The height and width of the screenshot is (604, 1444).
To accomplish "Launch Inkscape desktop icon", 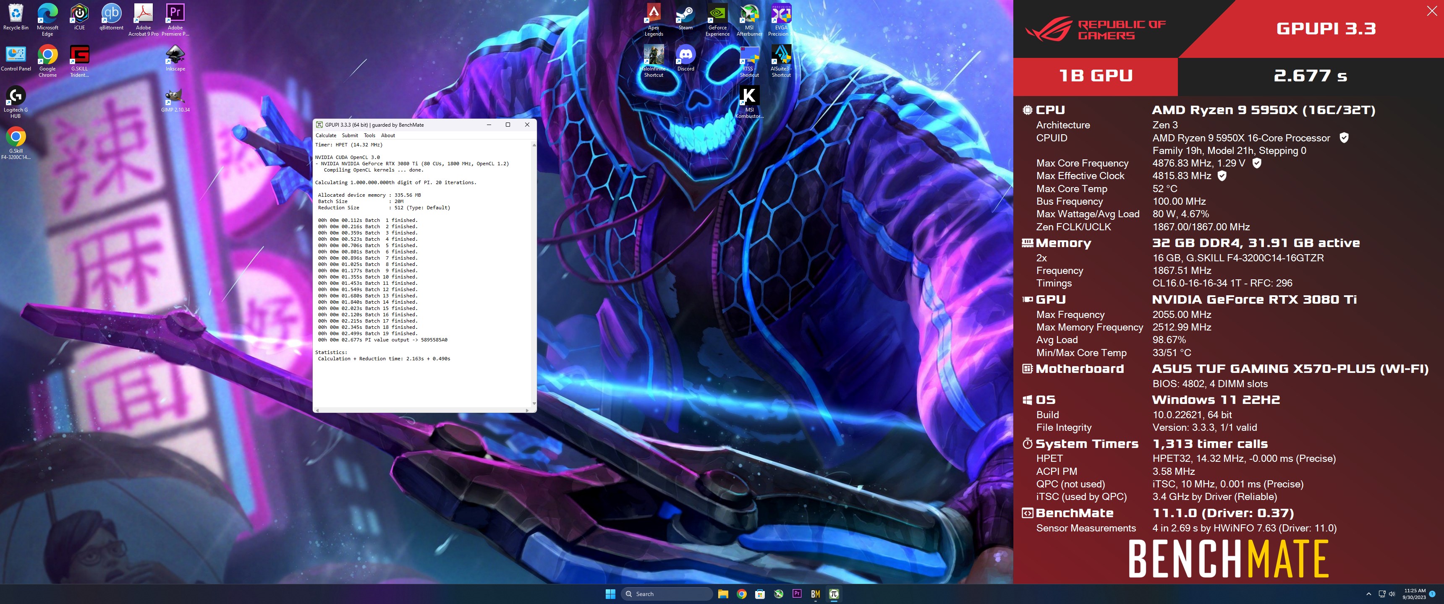I will pyautogui.click(x=175, y=58).
